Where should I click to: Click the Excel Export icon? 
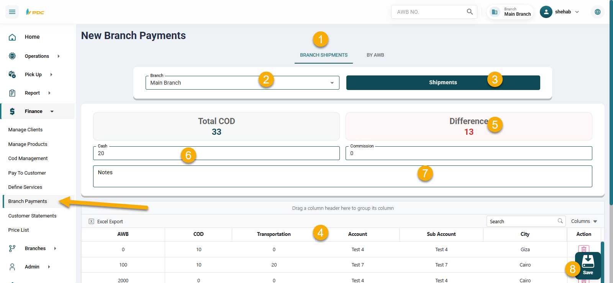(x=92, y=221)
